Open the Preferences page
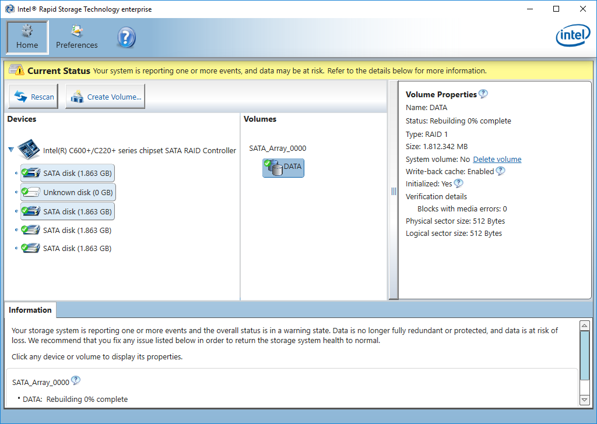 click(76, 37)
